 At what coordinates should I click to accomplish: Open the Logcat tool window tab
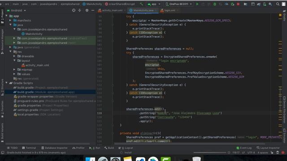(126, 148)
